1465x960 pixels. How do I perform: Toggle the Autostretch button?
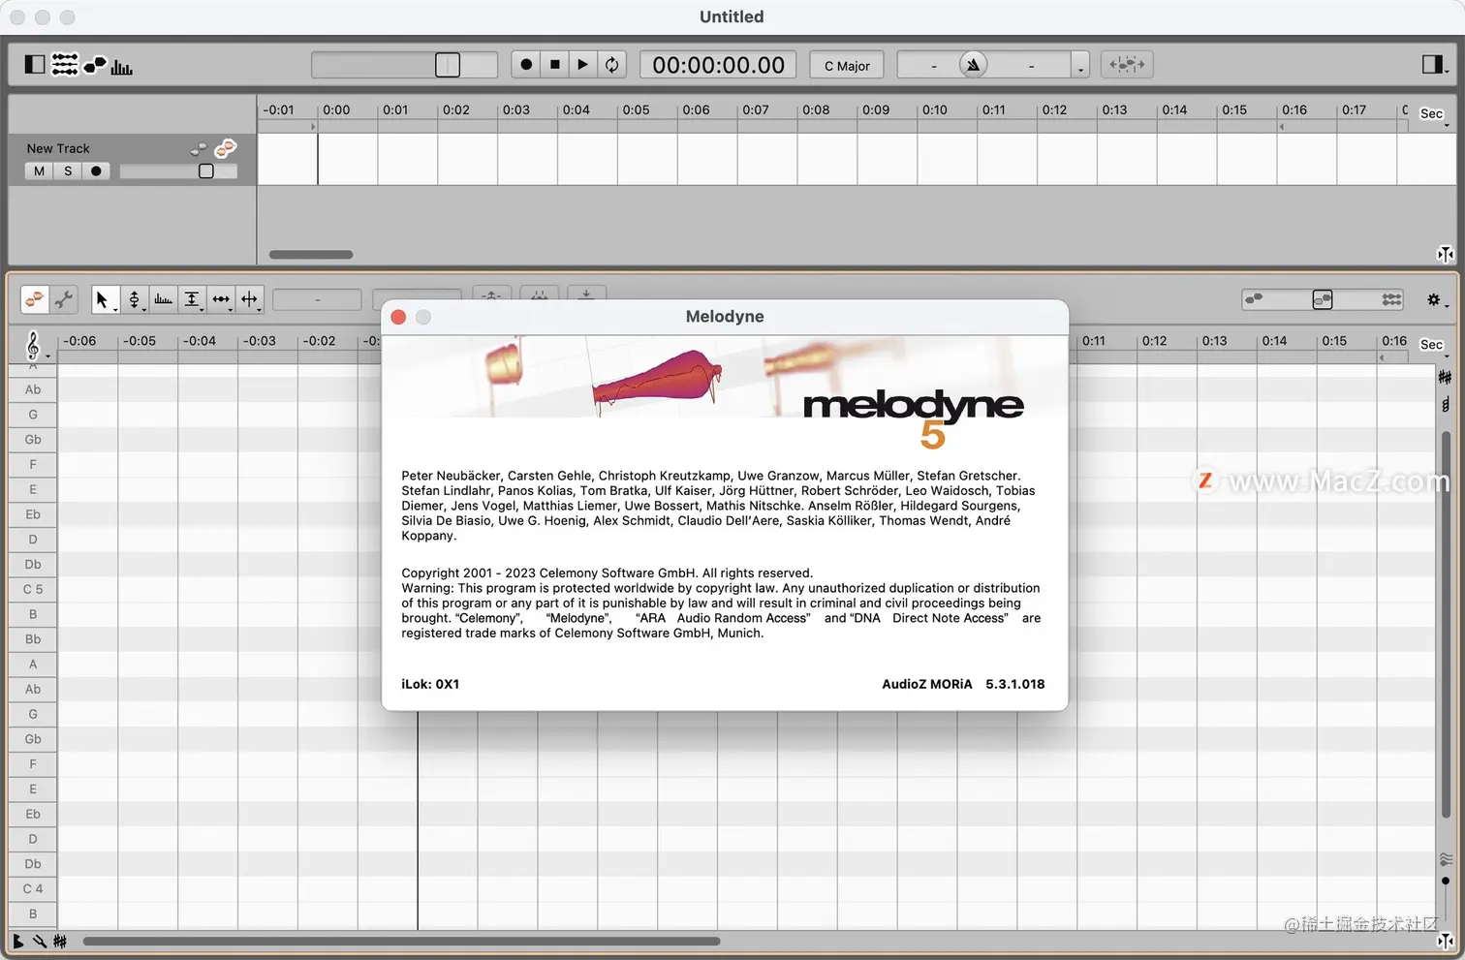pos(1127,65)
